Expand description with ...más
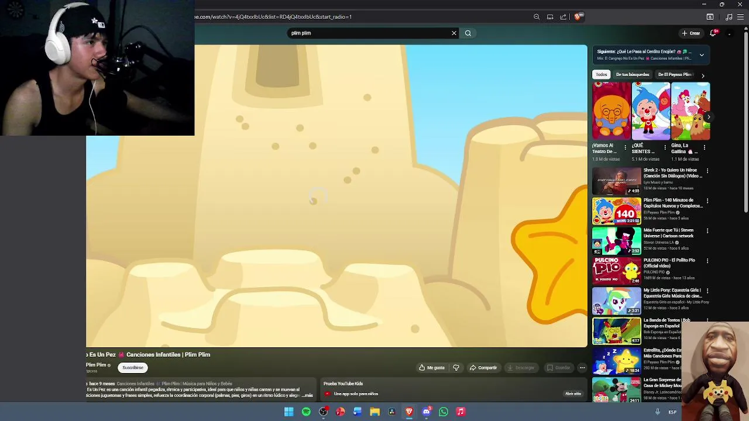The height and width of the screenshot is (421, 749). pyautogui.click(x=307, y=396)
